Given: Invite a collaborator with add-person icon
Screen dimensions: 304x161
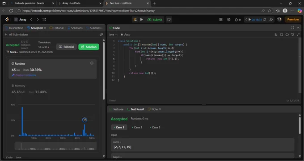Looking at the screenshot, I should [271, 20].
